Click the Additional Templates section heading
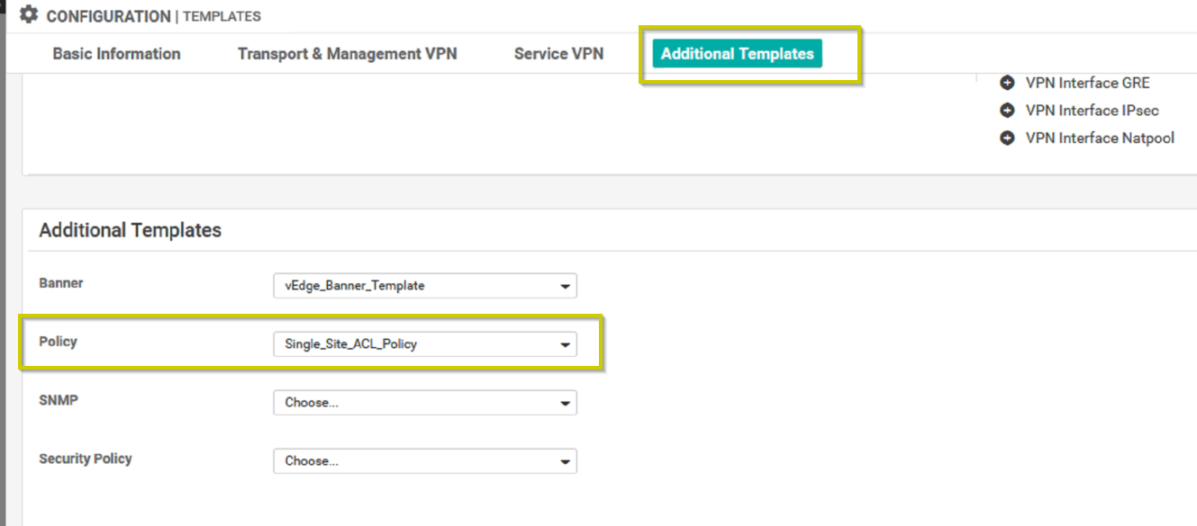This screenshot has height=526, width=1197. pos(130,230)
